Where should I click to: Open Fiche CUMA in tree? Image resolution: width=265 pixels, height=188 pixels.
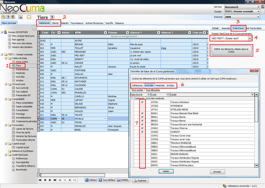coord(22,62)
